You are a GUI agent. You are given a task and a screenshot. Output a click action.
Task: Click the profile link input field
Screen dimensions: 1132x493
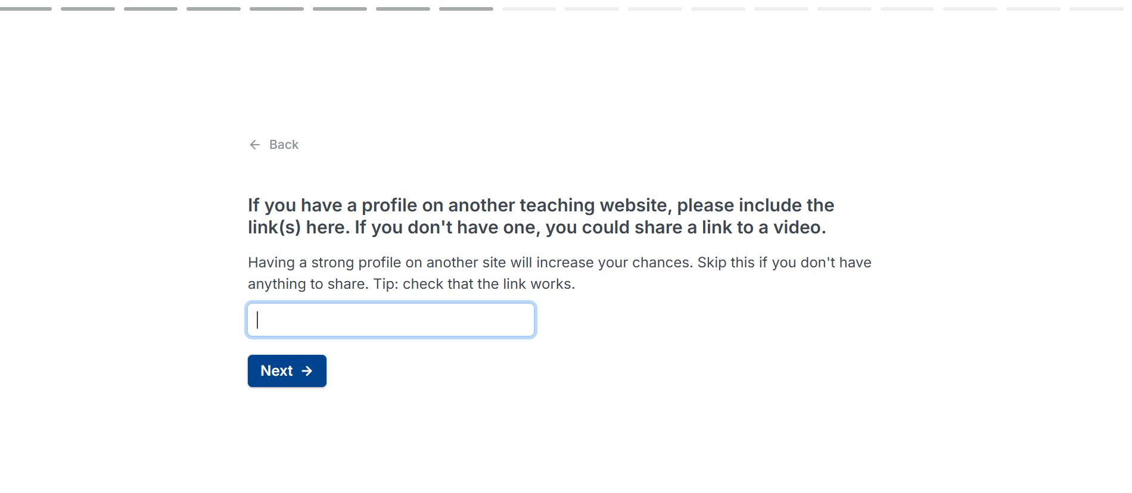[390, 320]
